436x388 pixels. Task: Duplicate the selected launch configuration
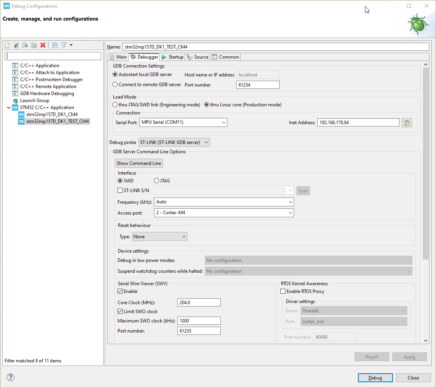pyautogui.click(x=34, y=45)
